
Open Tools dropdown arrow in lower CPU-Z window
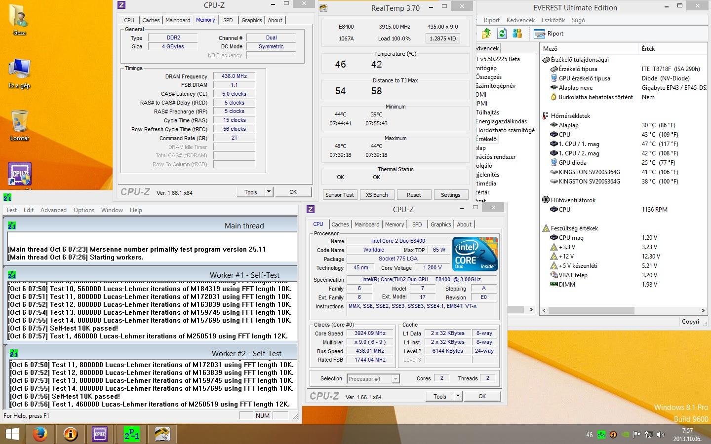(x=458, y=396)
